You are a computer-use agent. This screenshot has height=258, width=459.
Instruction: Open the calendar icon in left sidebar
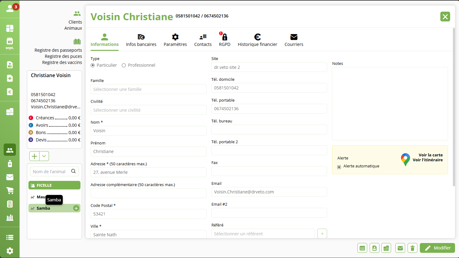pos(10,43)
